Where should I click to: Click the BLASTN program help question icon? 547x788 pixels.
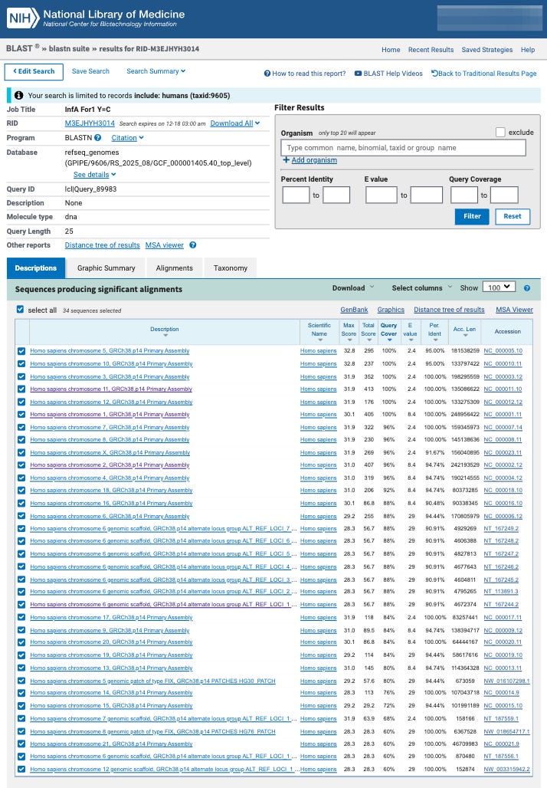click(x=98, y=138)
